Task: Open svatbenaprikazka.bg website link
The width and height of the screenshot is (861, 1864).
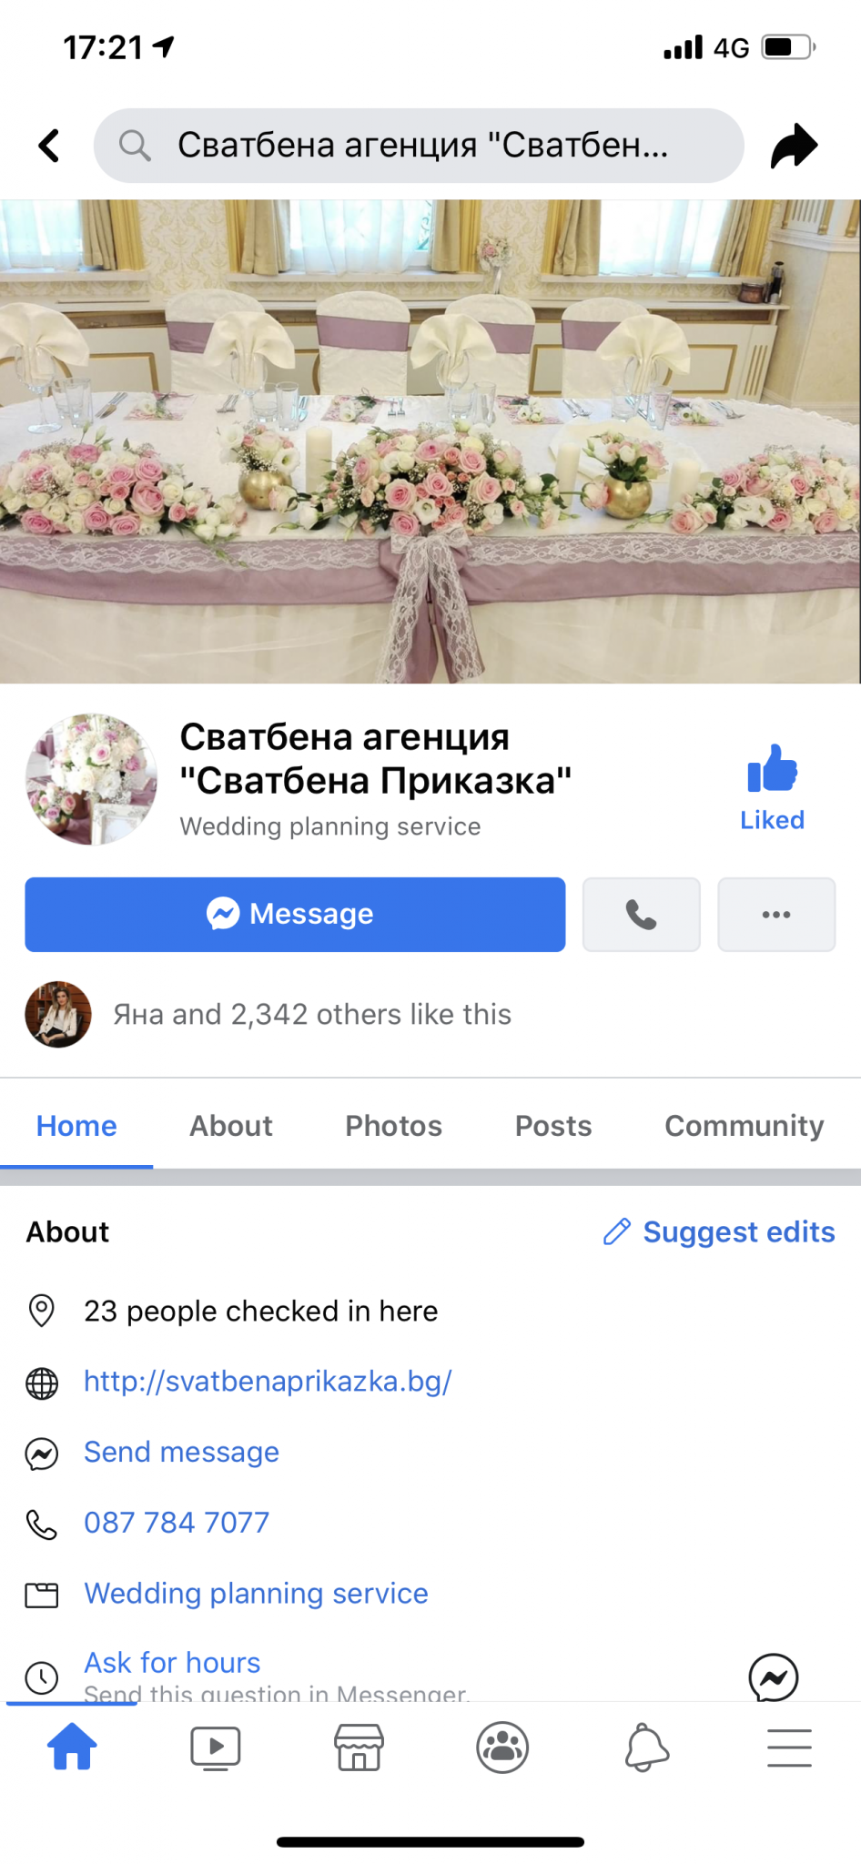Action: click(x=268, y=1382)
